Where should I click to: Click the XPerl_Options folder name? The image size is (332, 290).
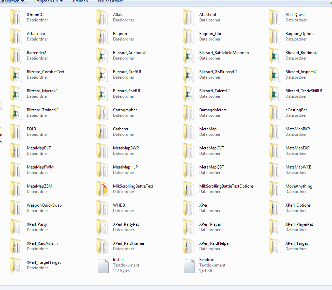298,205
